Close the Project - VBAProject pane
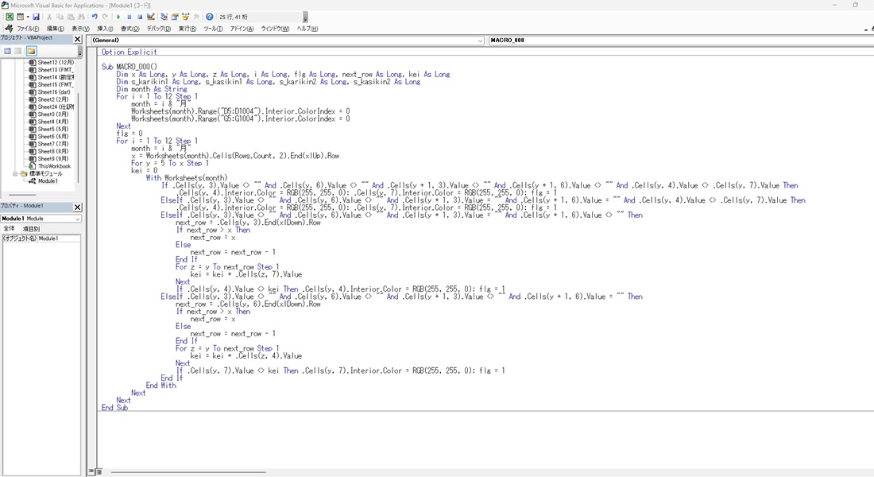Image resolution: width=874 pixels, height=477 pixels. coord(78,39)
